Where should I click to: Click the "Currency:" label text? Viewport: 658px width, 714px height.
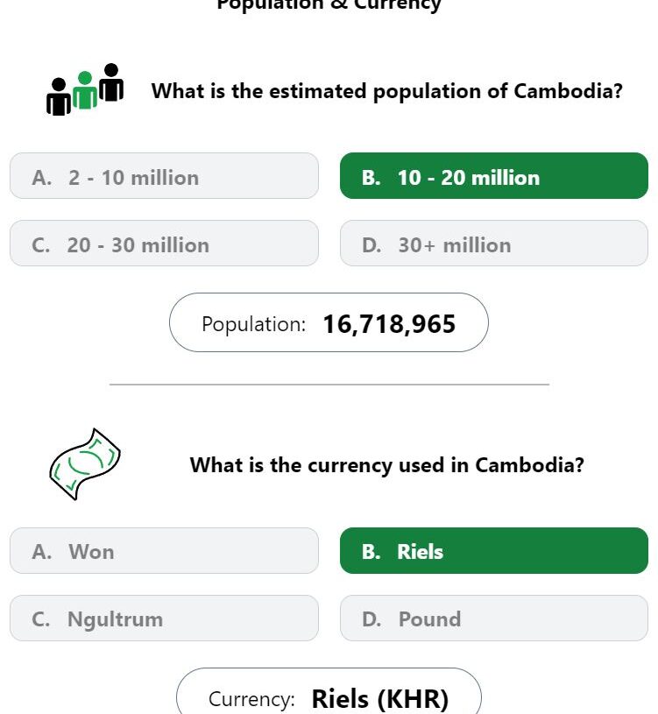tap(251, 699)
